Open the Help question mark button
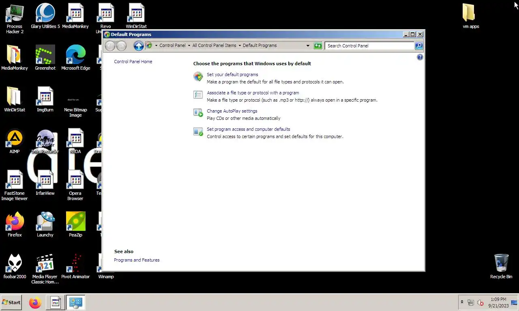 click(x=420, y=57)
